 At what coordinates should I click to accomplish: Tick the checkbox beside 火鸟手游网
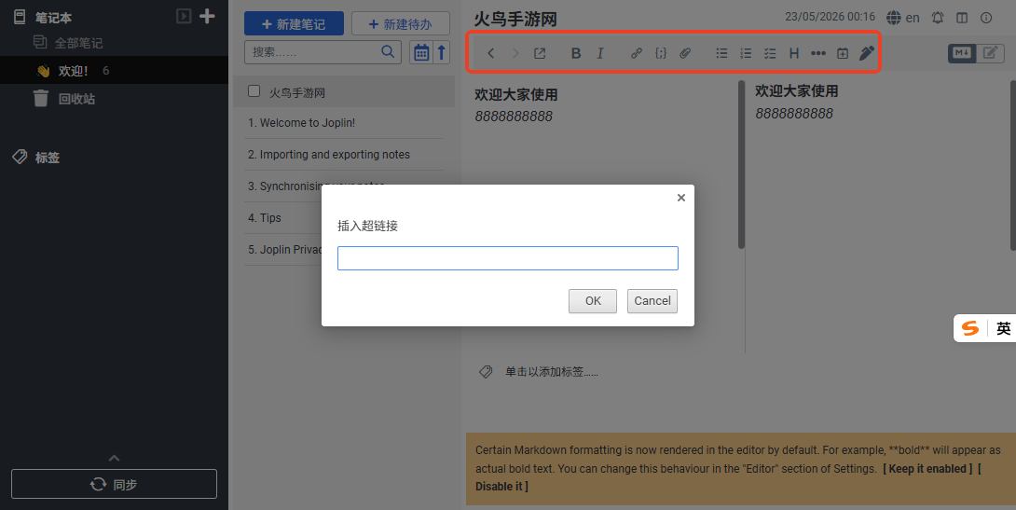click(x=254, y=91)
